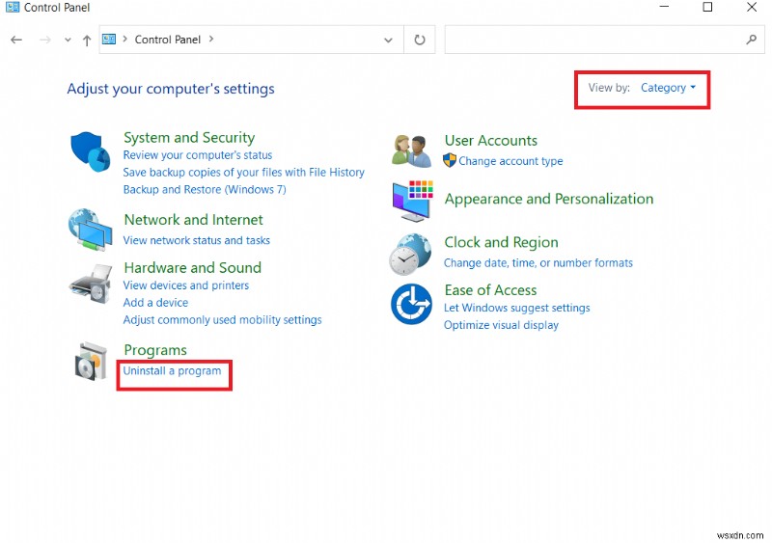Click the Ease of Access icon
This screenshot has height=543, width=772.
tap(410, 305)
